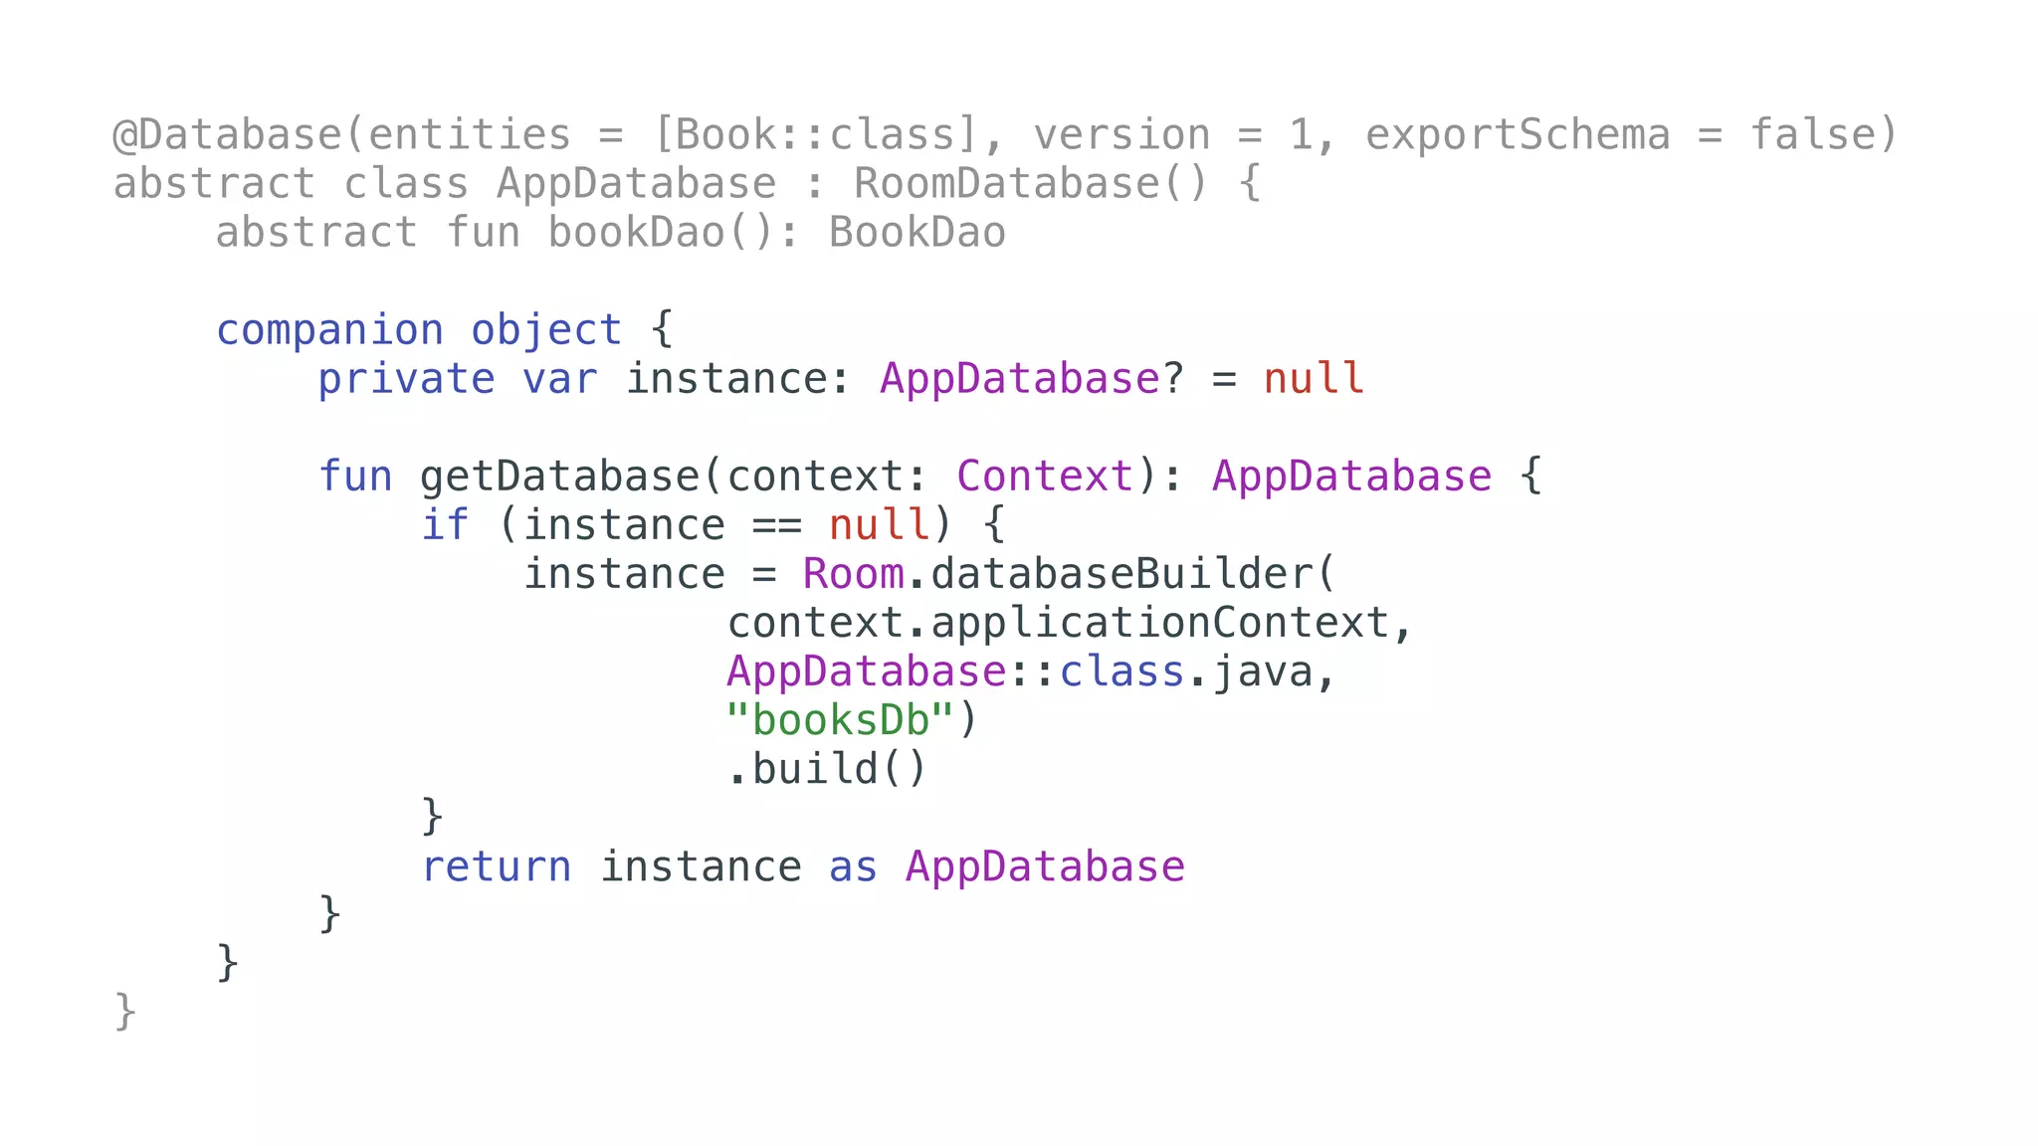This screenshot has width=2038, height=1146.
Task: Click the 'Room' class reference
Action: (853, 574)
